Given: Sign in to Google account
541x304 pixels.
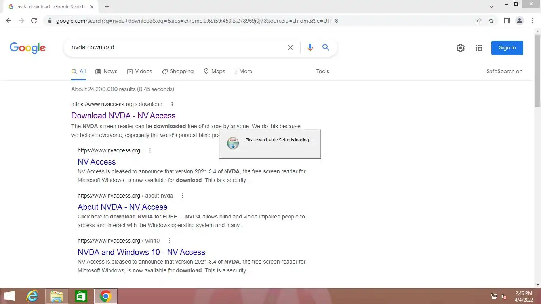Looking at the screenshot, I should click(507, 48).
